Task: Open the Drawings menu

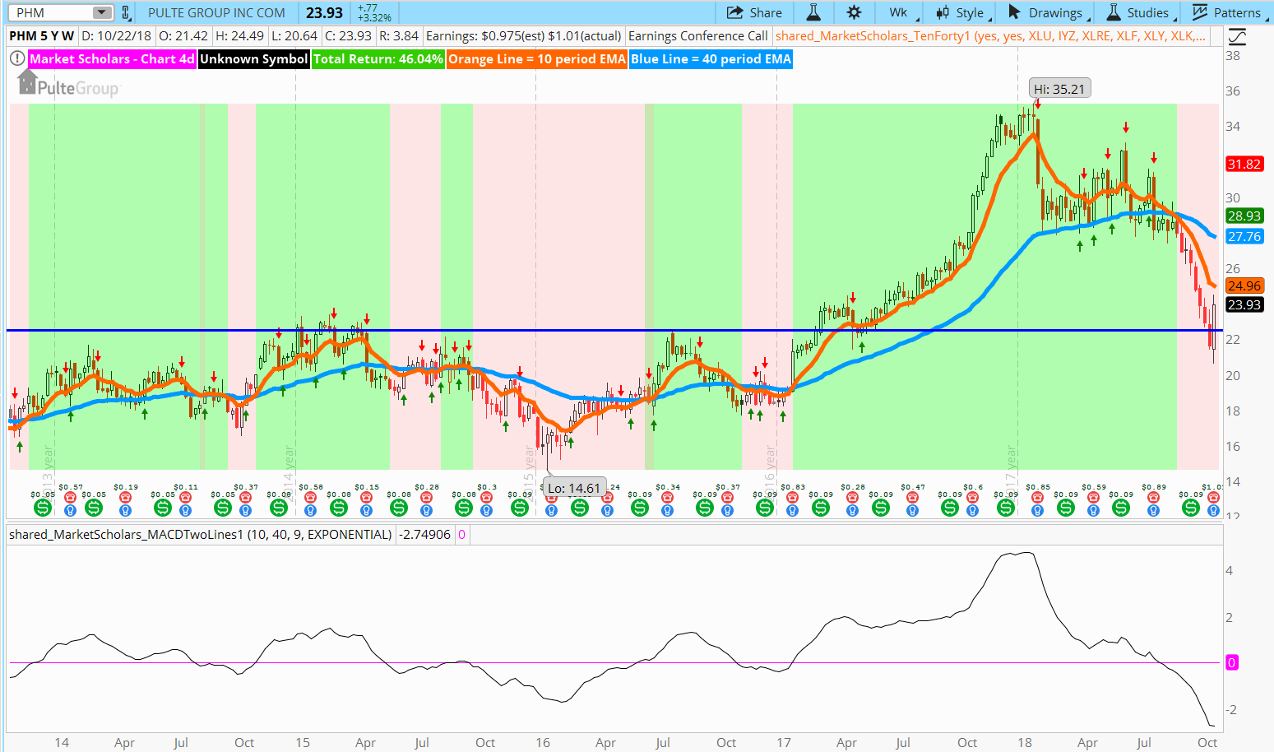Action: click(x=1048, y=12)
